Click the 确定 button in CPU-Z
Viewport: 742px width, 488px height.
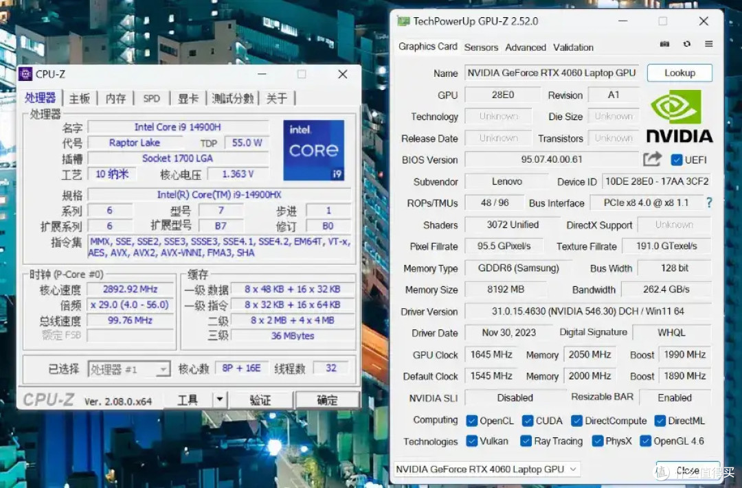[x=327, y=400]
